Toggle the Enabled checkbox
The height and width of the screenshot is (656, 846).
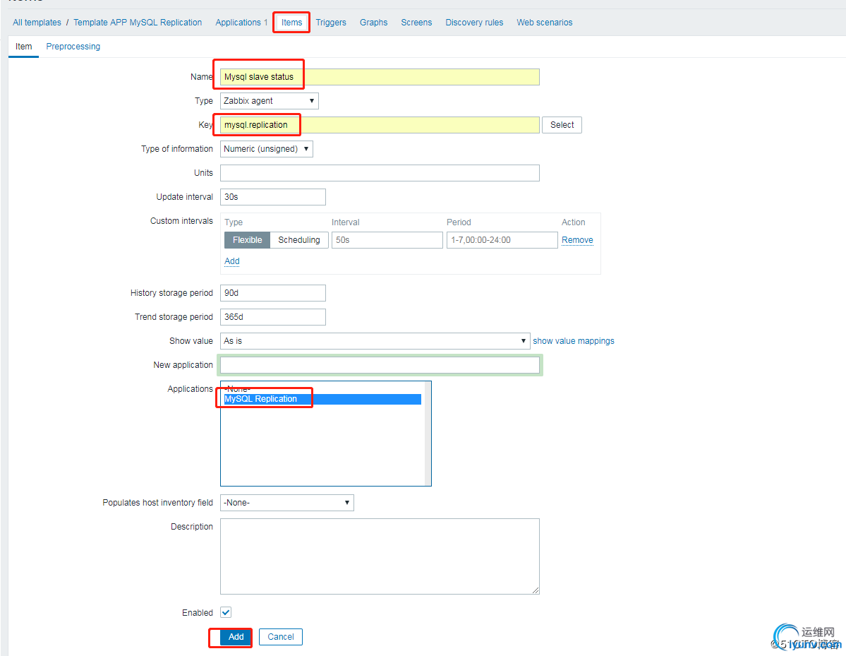226,612
